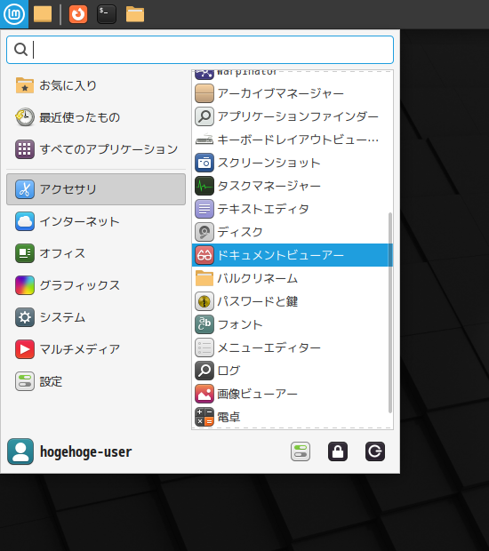Launch タスクマネージャー from the list
This screenshot has width=489, height=551.
coord(293,186)
